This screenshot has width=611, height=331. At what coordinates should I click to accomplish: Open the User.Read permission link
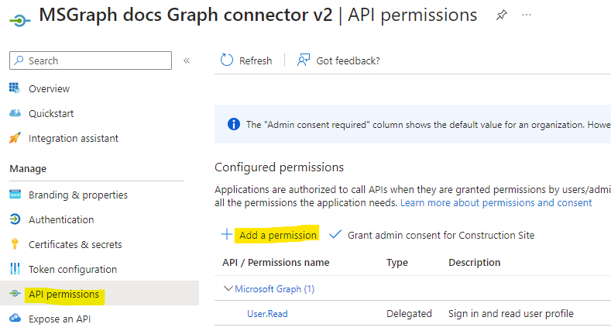click(x=267, y=314)
